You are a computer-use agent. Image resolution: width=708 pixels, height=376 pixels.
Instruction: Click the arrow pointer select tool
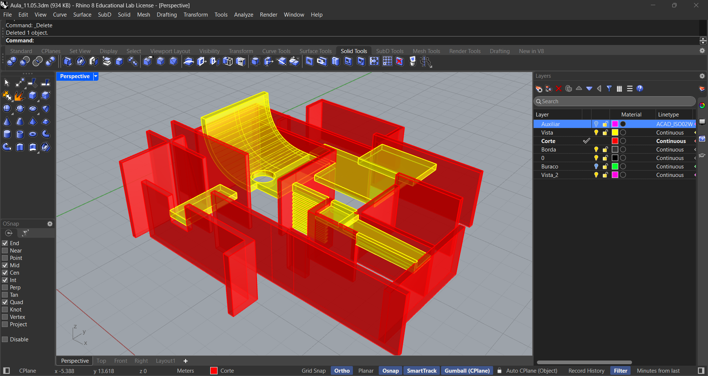pyautogui.click(x=7, y=83)
